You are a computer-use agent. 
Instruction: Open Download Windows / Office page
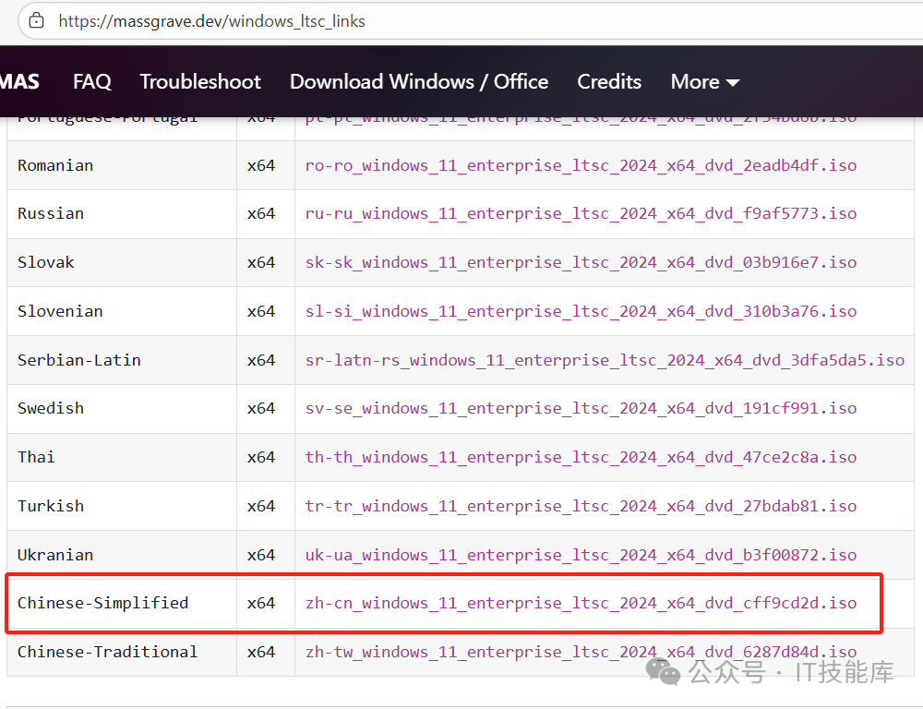coord(418,82)
